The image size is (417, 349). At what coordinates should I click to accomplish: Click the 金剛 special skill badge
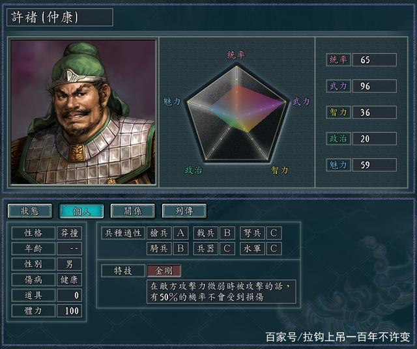pos(164,271)
